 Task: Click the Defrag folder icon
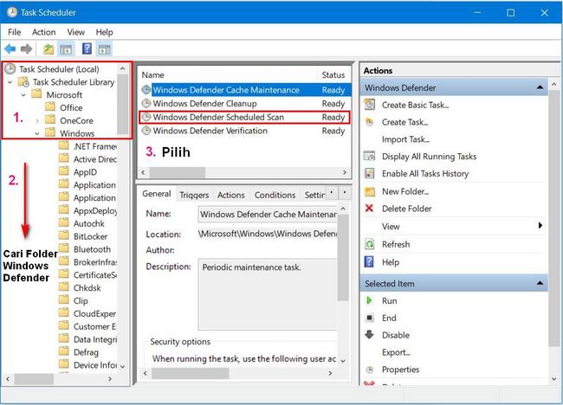coord(63,352)
